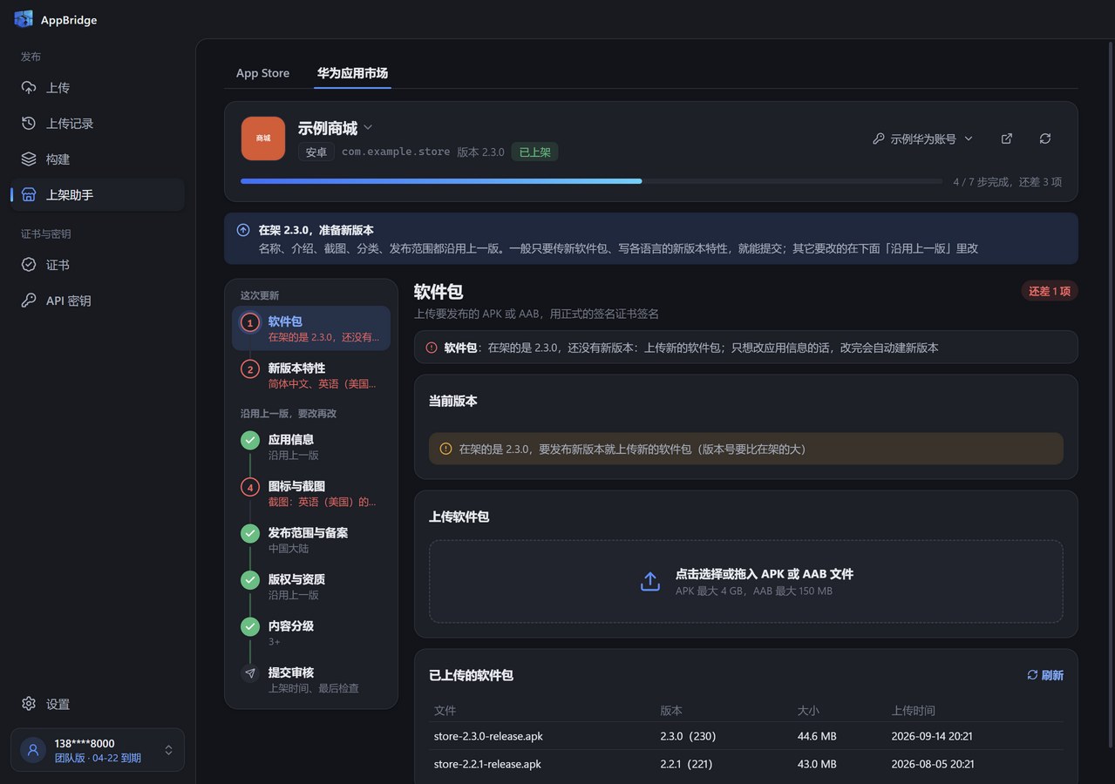The image size is (1115, 784).
Task: Click the layers icon beside 构建
Action: click(x=29, y=159)
